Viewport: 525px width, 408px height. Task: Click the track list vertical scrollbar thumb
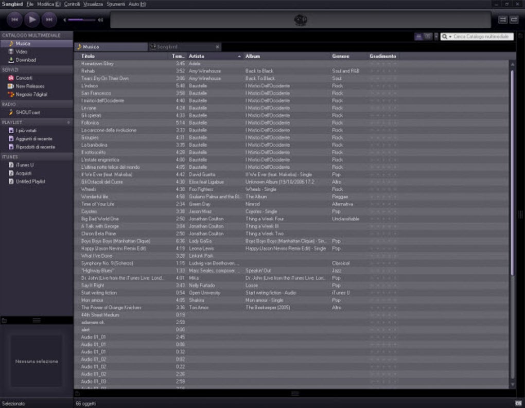click(x=512, y=172)
